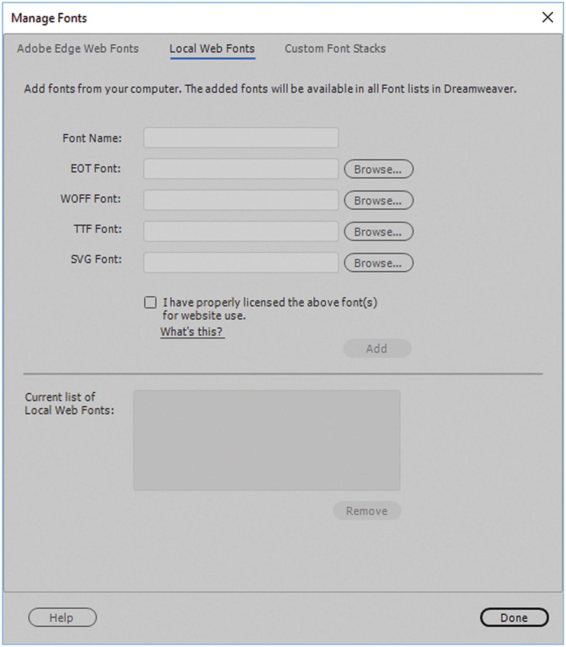This screenshot has height=647, width=566.
Task: Close the Manage Fonts dialog
Action: coord(547,17)
